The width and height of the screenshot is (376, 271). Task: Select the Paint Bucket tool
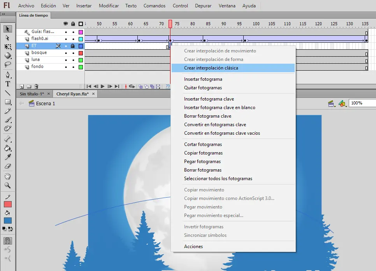[8, 148]
